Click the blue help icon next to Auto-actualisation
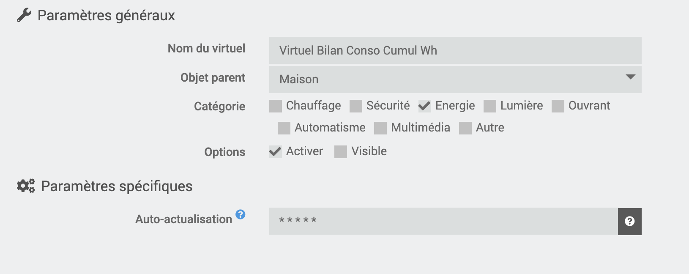 point(241,214)
